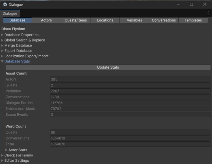Expand the Export Database foldout arrow

click(2, 51)
